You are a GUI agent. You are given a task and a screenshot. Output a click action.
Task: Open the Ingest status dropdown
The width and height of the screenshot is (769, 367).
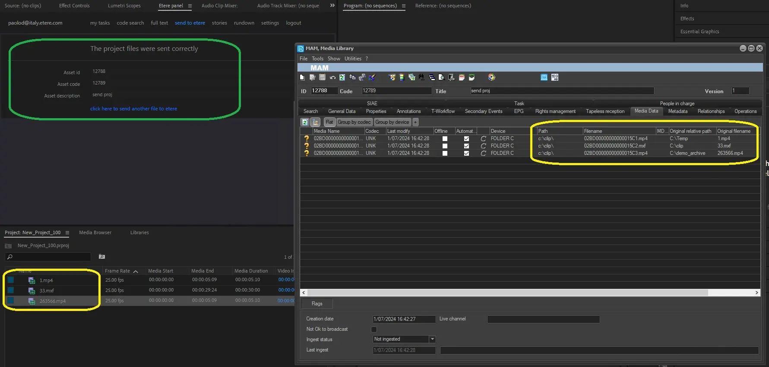[432, 339]
